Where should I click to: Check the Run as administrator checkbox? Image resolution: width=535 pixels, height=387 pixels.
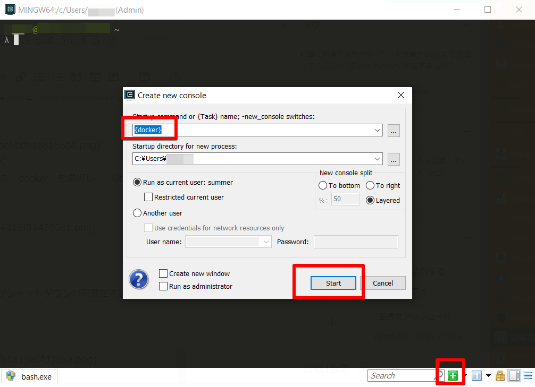pos(163,286)
